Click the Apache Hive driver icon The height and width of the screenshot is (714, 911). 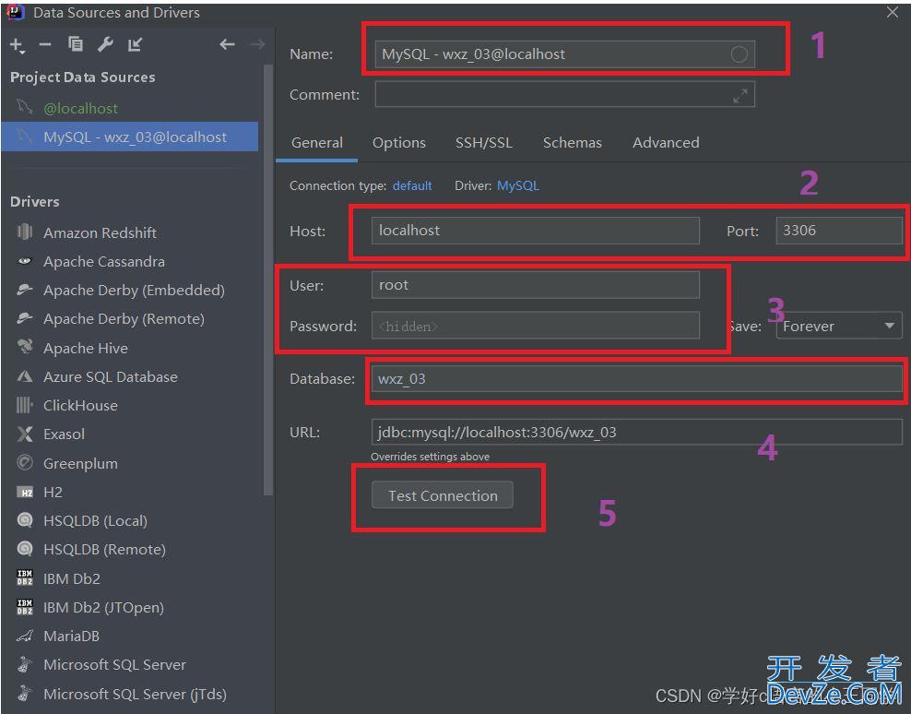25,347
